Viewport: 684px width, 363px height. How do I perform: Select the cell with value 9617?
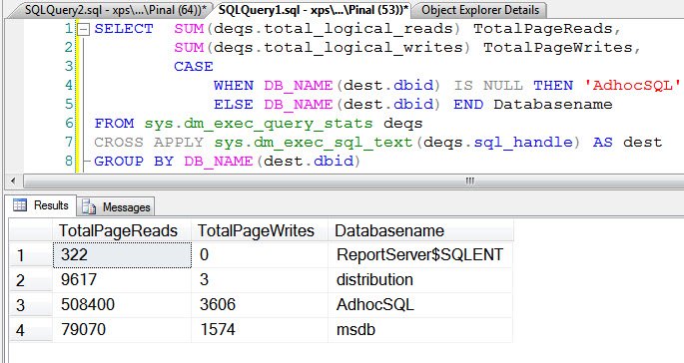click(122, 280)
